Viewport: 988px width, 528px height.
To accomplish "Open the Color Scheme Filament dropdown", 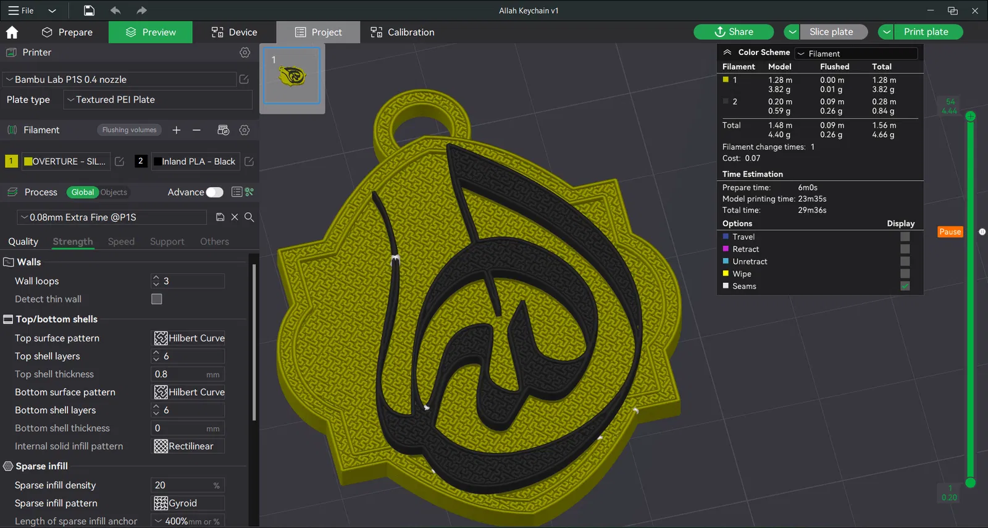I will [x=855, y=54].
